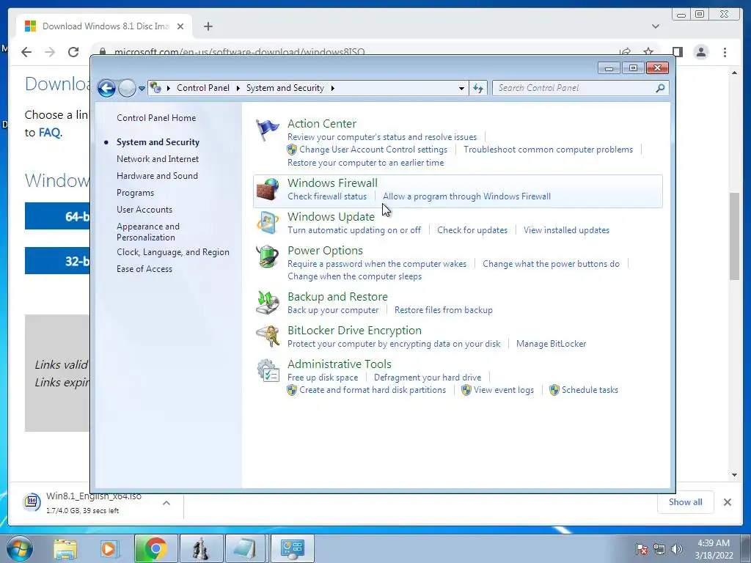
Task: Bookmark this page with the star icon
Action: point(648,52)
